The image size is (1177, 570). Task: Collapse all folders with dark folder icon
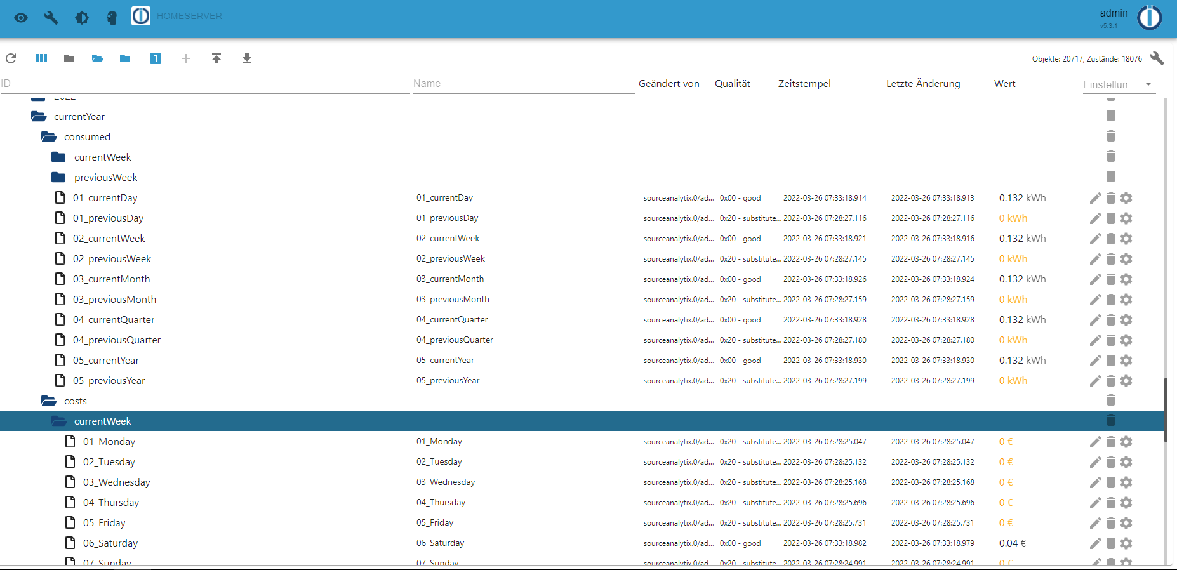point(69,58)
